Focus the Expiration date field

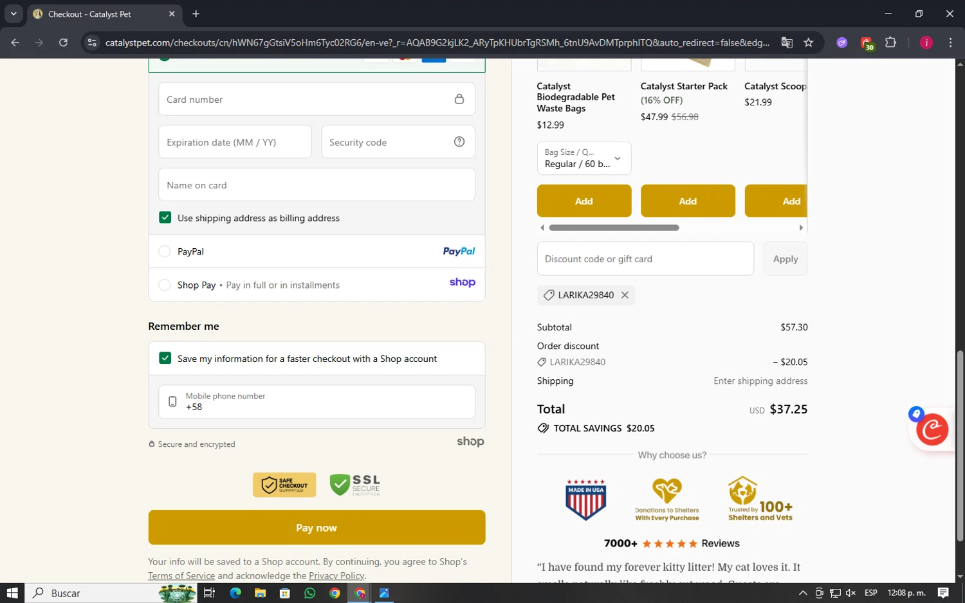pyautogui.click(x=235, y=142)
